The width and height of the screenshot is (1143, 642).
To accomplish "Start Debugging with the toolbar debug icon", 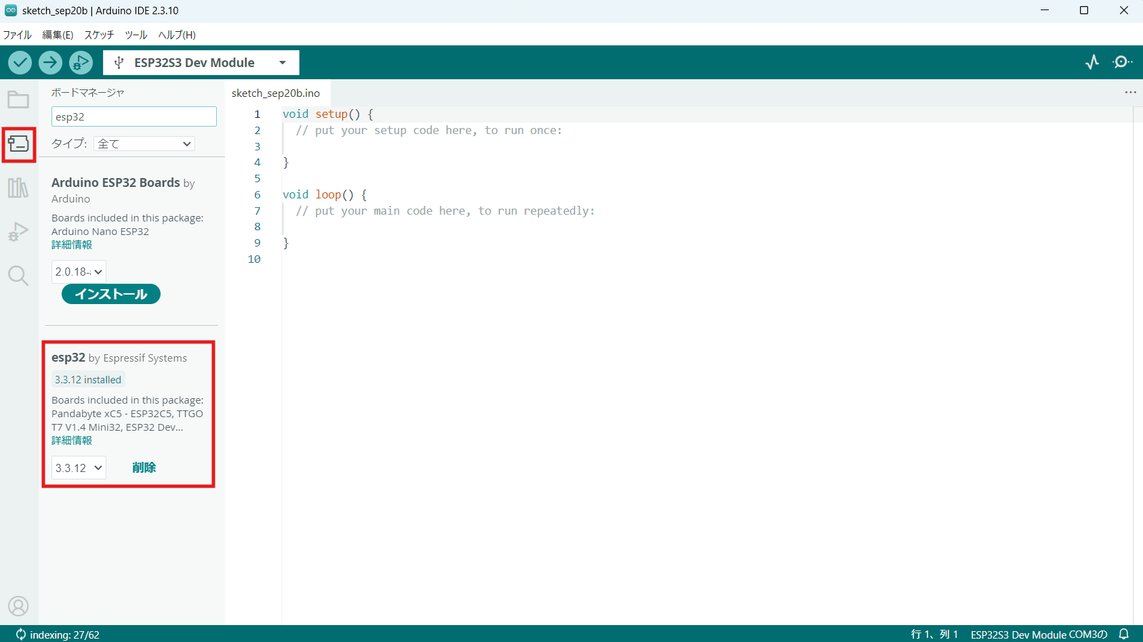I will (81, 63).
